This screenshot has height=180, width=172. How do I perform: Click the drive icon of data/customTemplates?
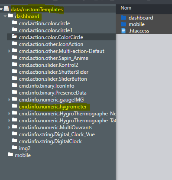[6, 9]
